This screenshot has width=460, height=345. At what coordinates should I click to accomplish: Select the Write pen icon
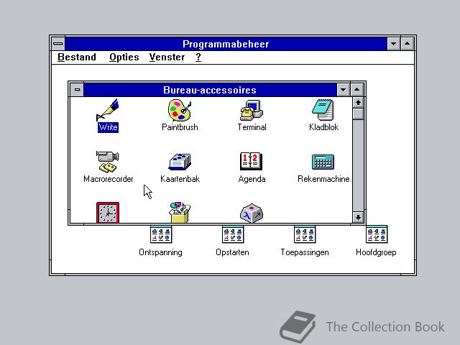(108, 110)
